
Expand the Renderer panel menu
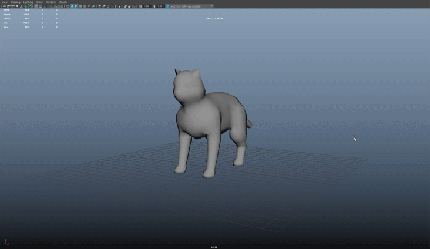51,2
